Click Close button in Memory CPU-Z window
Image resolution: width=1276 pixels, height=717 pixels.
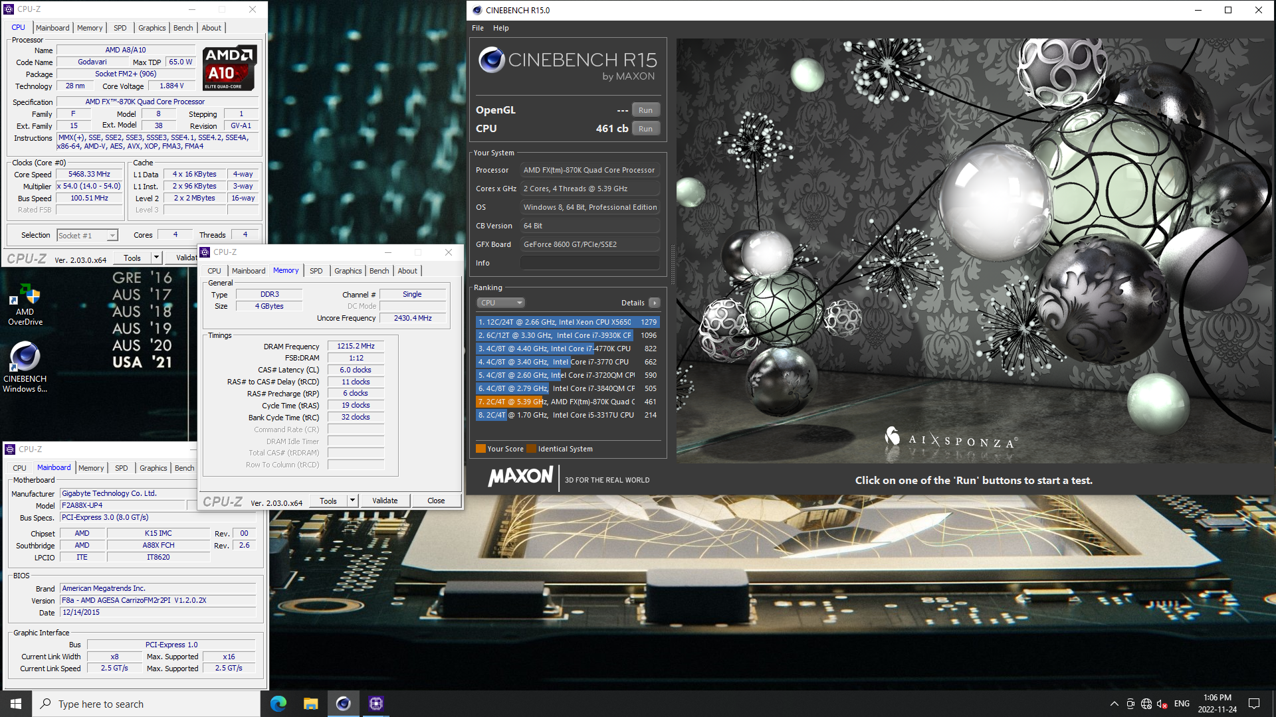[x=436, y=501]
